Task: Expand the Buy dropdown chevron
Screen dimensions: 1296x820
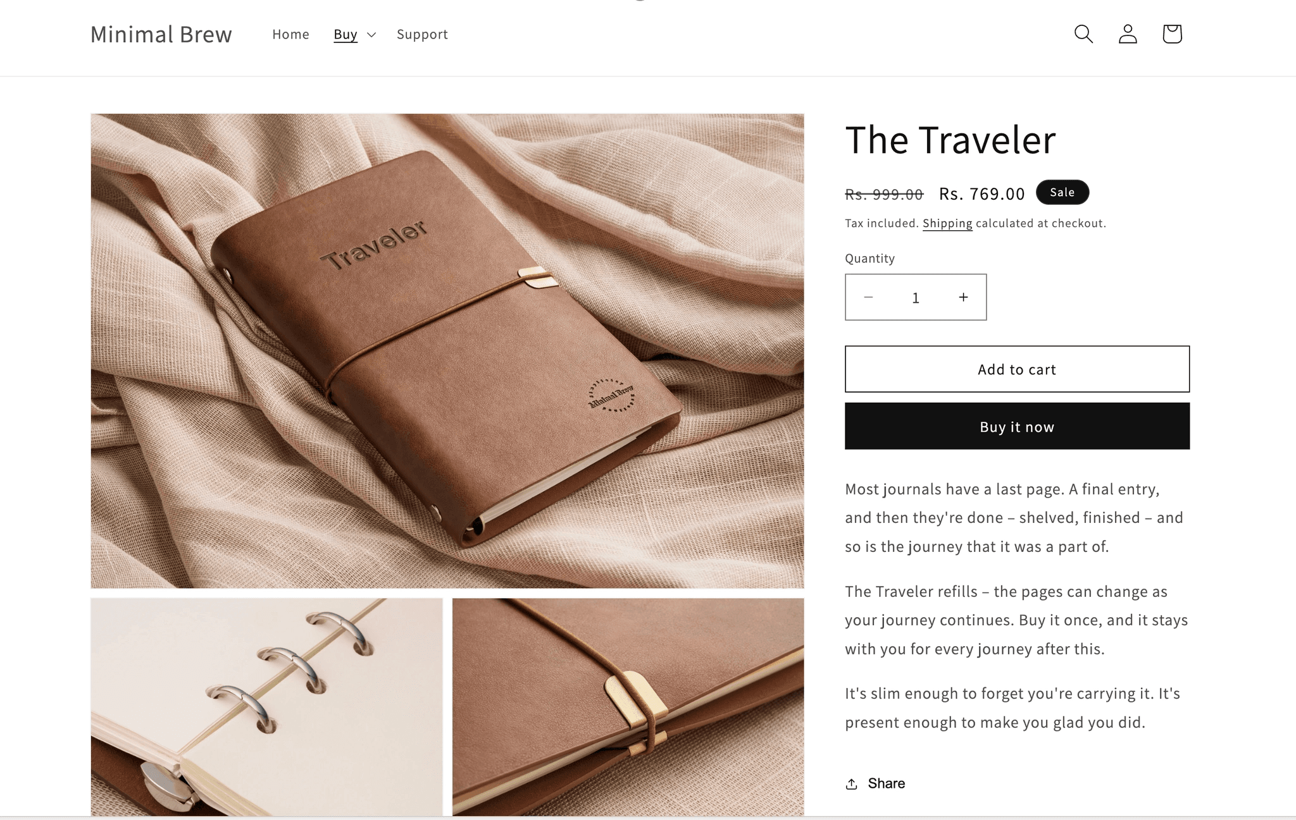Action: point(371,35)
